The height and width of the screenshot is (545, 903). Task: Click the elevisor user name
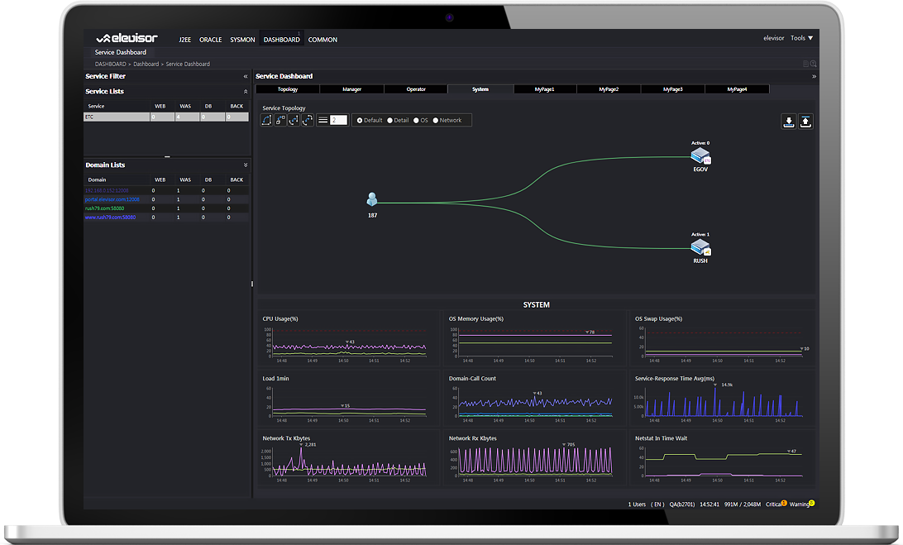click(x=773, y=38)
